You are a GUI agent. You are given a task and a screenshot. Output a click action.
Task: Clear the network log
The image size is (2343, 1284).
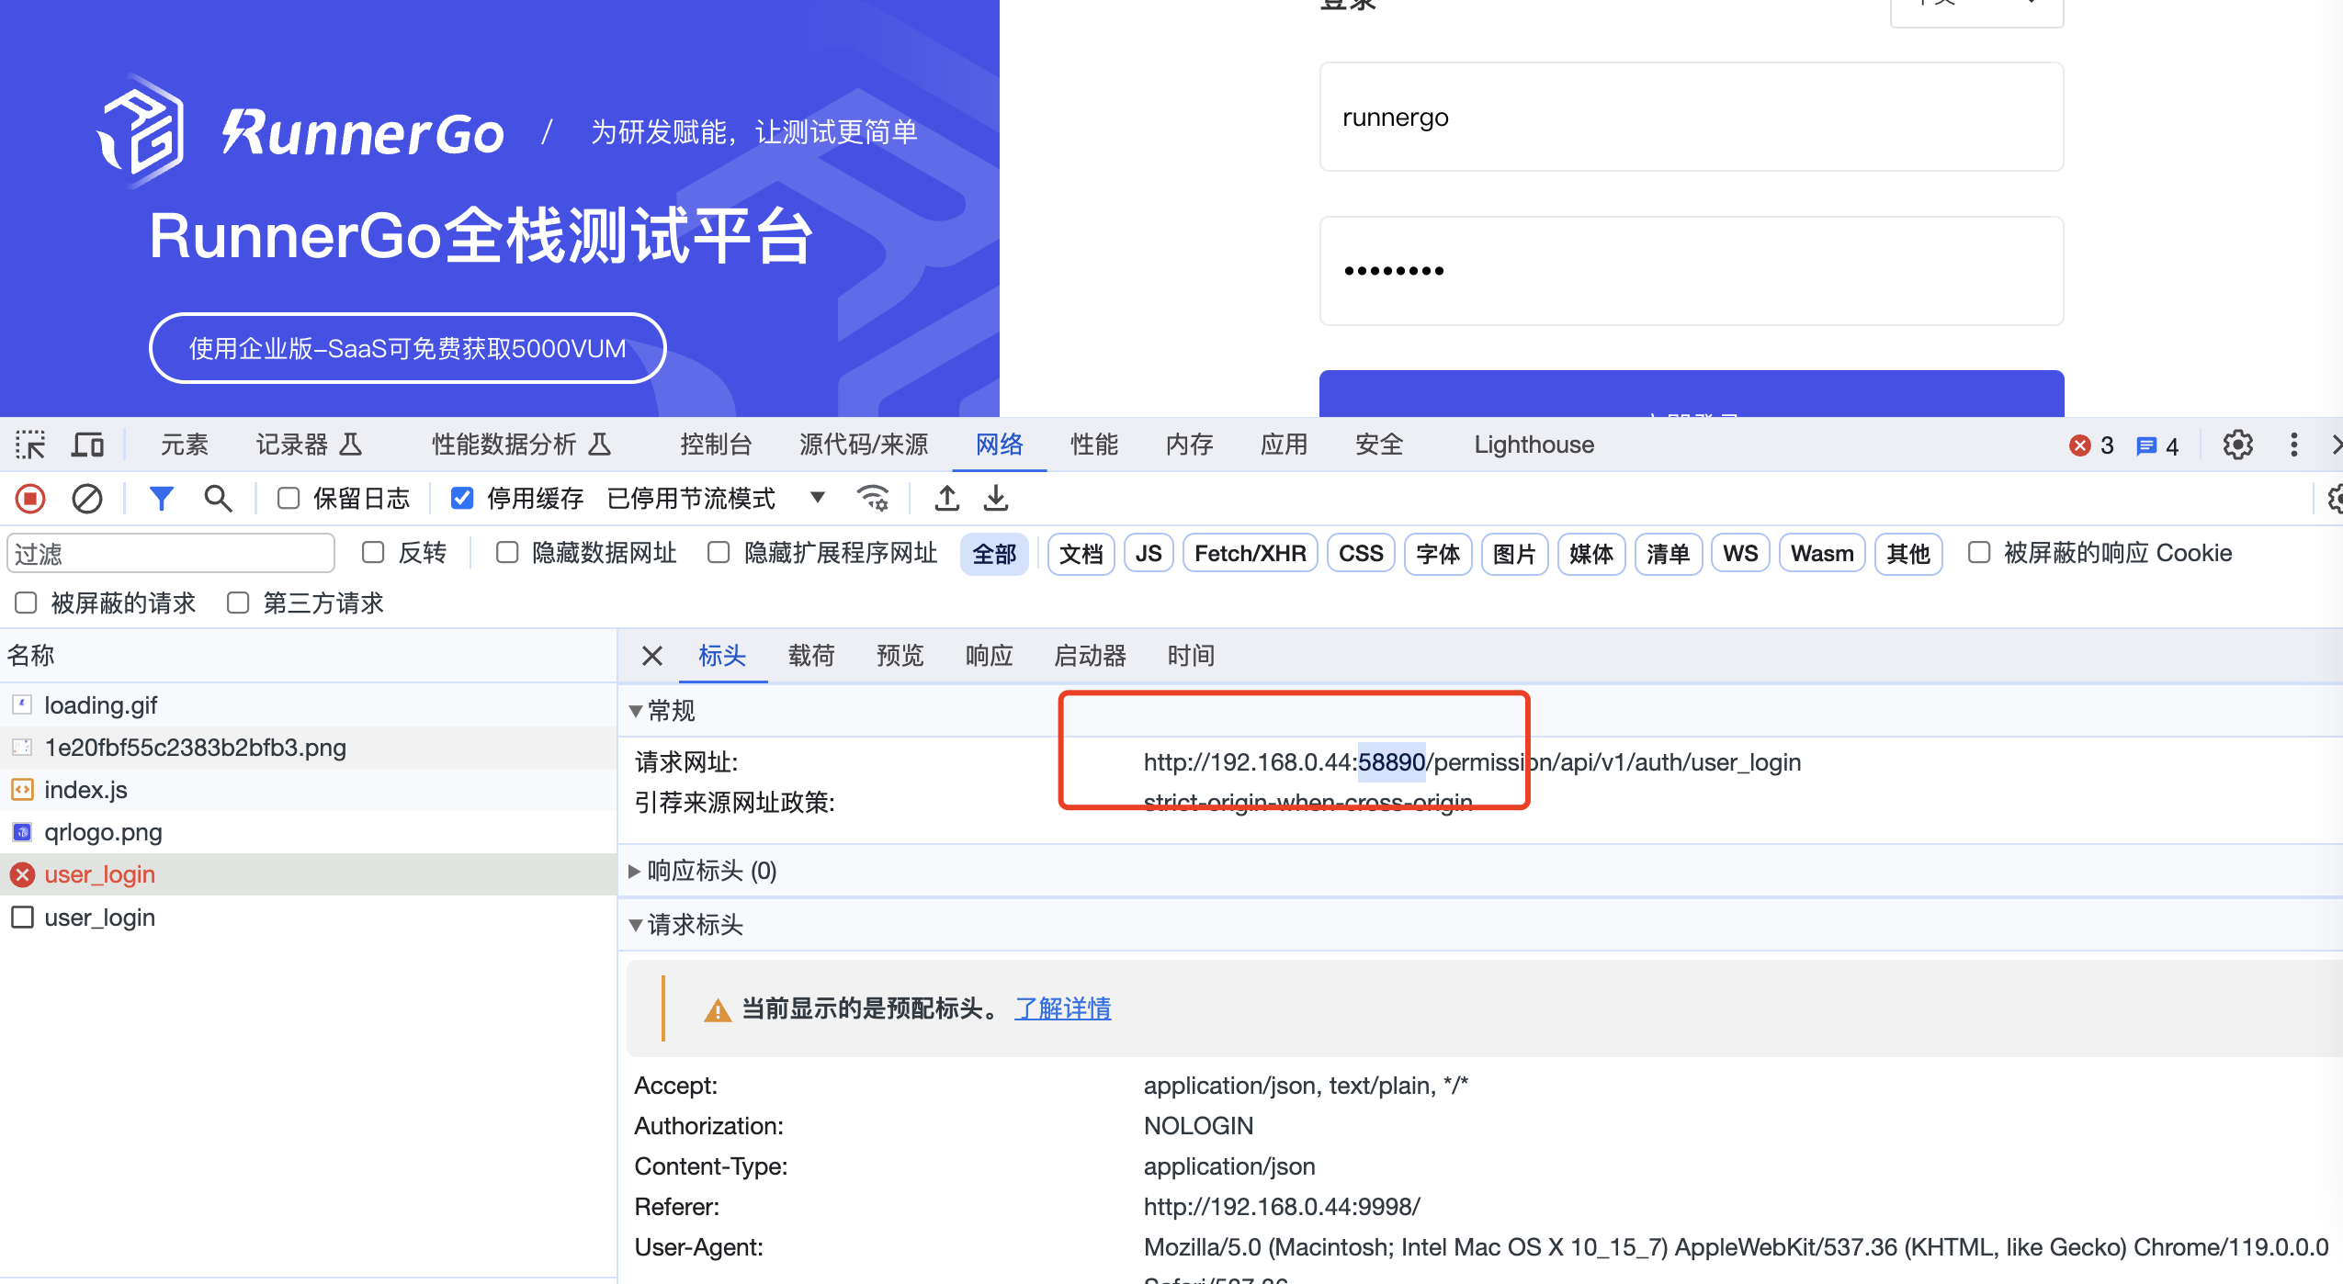point(87,499)
